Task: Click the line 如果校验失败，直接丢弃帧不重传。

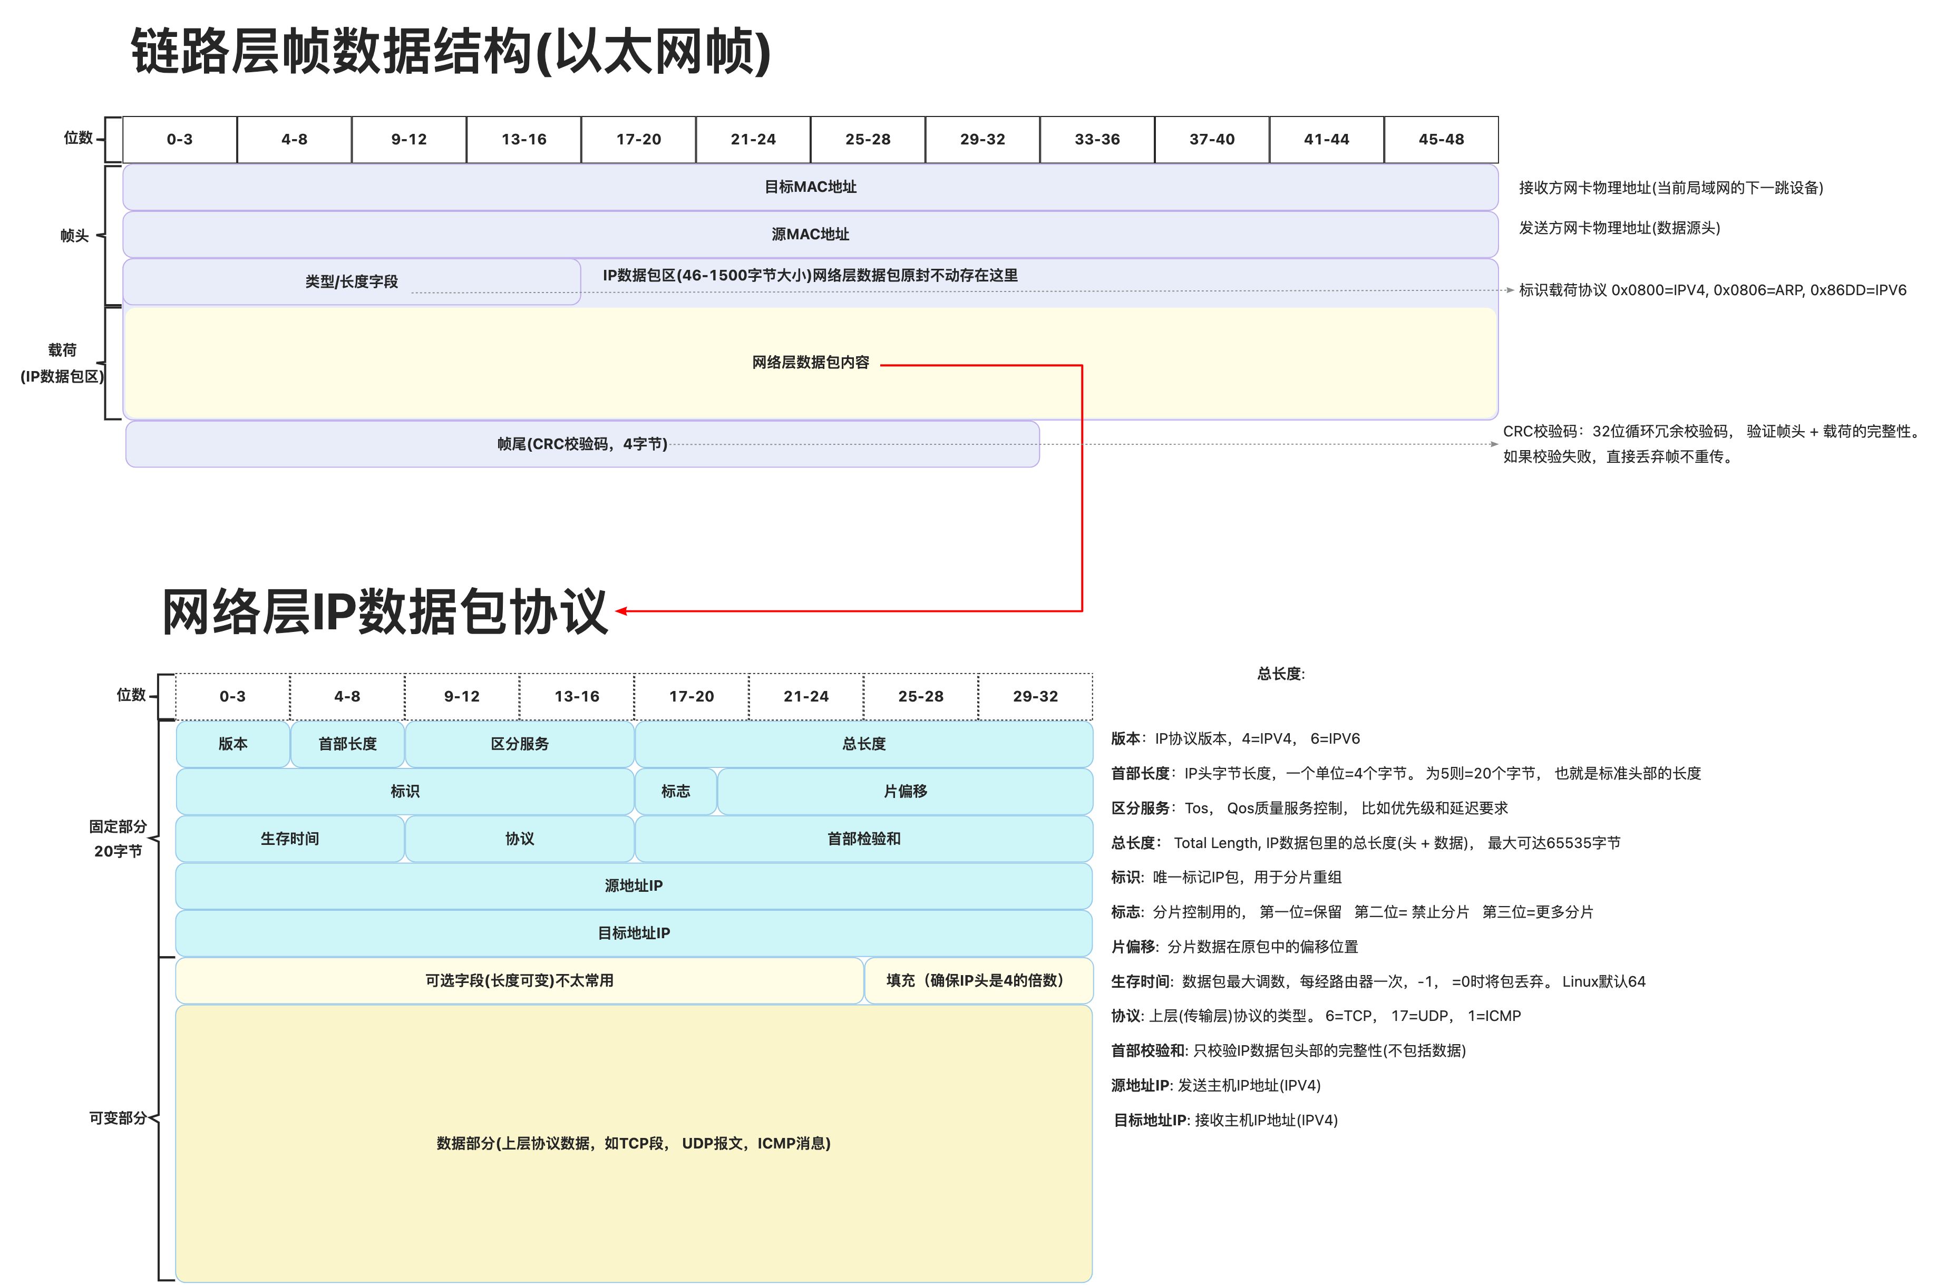Action: click(1620, 456)
